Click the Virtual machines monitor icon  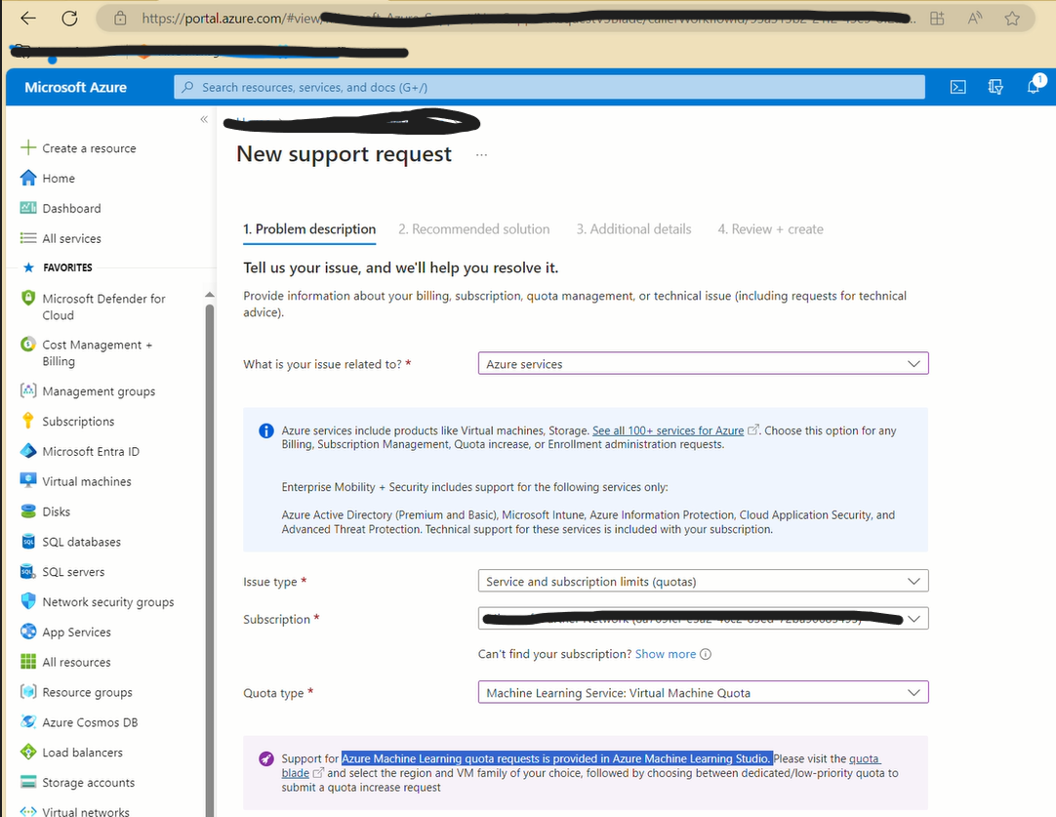coord(28,481)
